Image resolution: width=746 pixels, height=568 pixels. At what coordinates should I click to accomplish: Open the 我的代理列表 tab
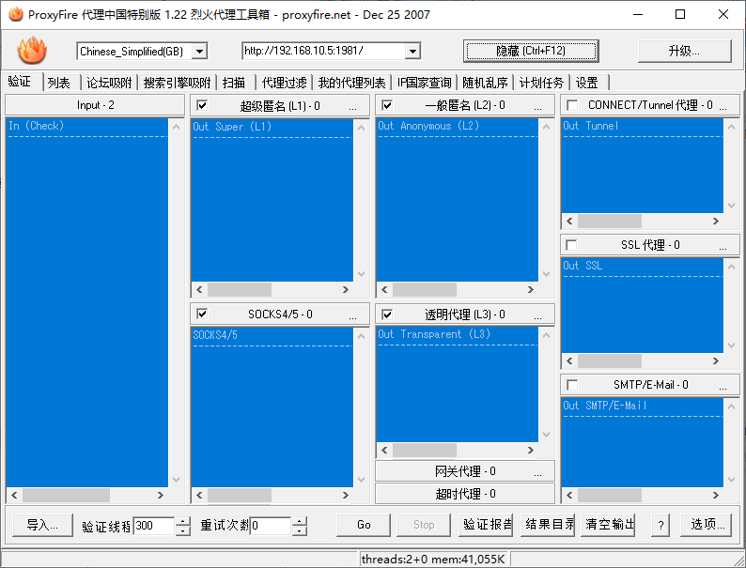click(351, 83)
